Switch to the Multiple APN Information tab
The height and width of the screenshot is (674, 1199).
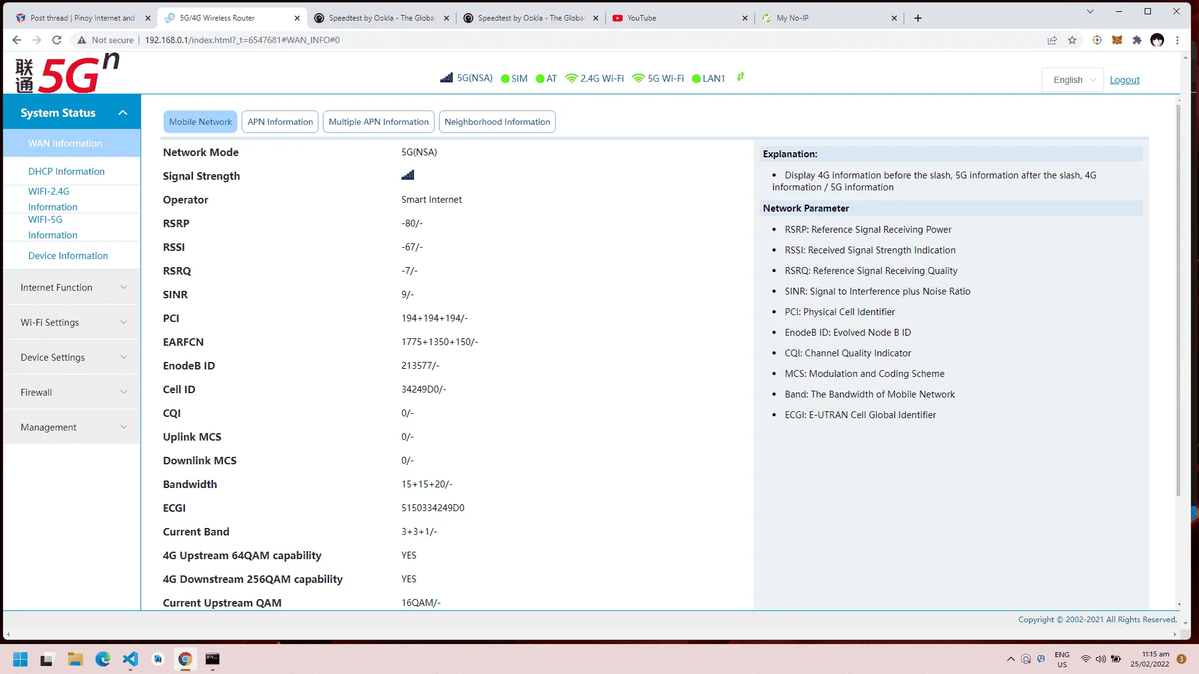(x=379, y=122)
